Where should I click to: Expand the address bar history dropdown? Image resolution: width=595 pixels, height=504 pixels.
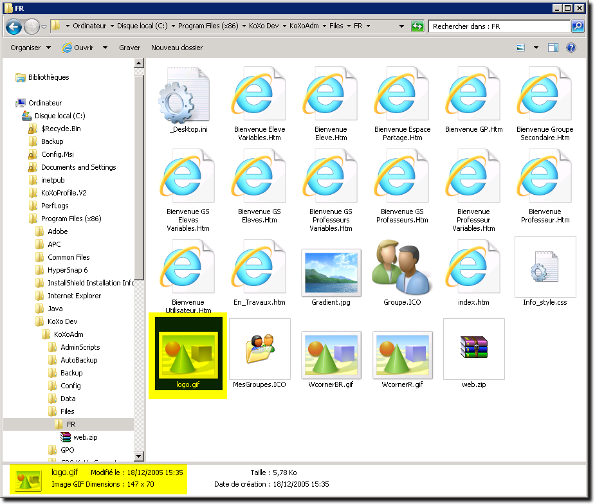[401, 26]
